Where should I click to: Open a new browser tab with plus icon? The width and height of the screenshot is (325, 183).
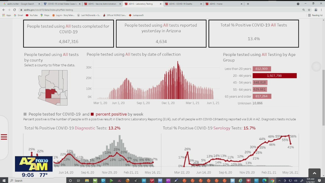[x=248, y=4]
